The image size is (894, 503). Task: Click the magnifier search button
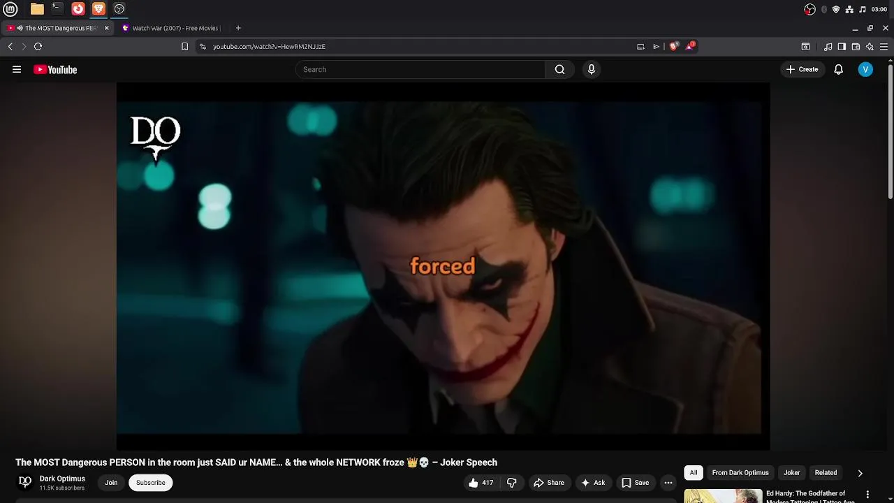(x=559, y=69)
